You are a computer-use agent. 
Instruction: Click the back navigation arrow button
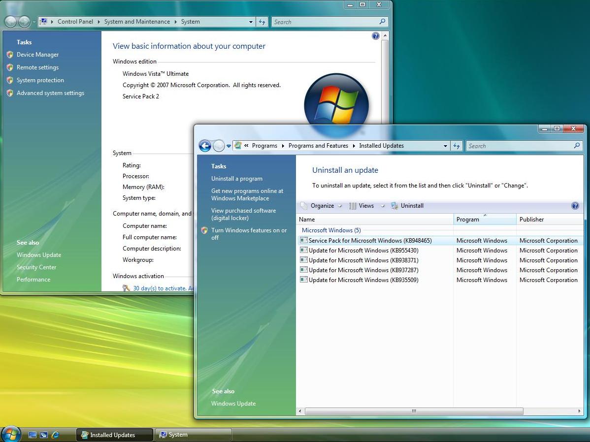click(205, 146)
